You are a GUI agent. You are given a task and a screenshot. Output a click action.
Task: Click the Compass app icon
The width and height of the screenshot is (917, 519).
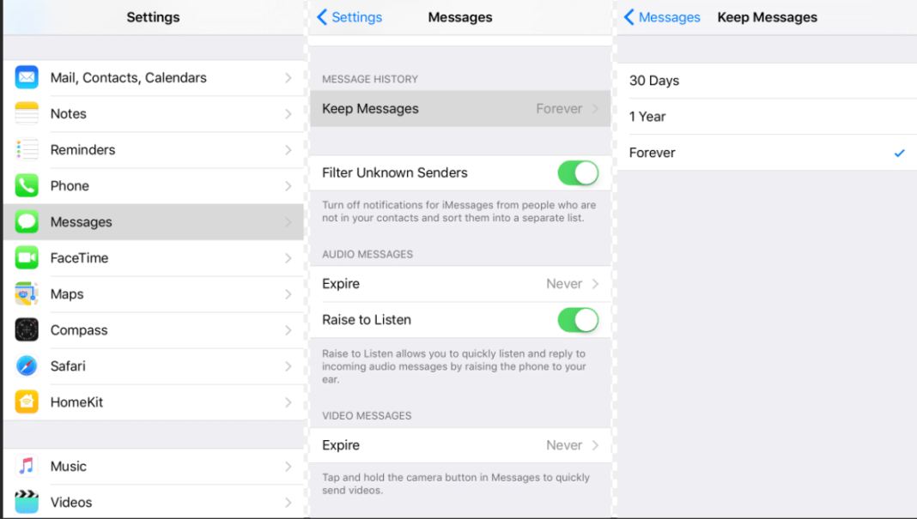(x=26, y=329)
